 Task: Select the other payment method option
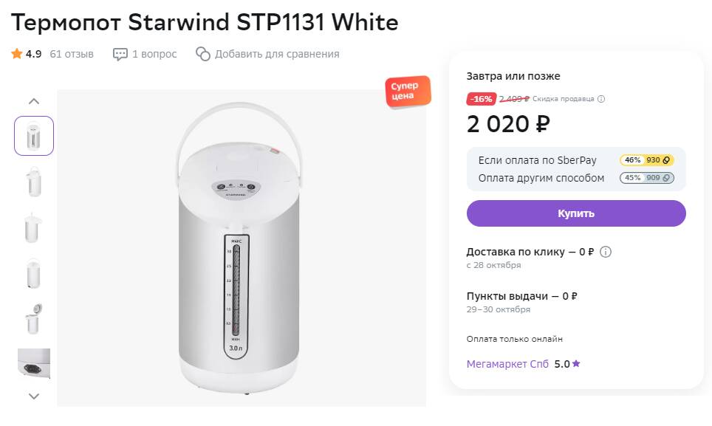541,178
